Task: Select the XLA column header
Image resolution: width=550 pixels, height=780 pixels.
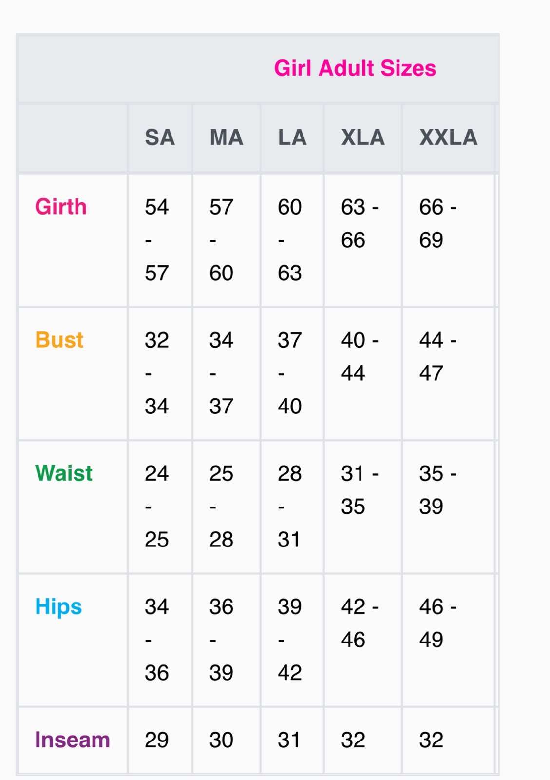Action: (x=363, y=137)
